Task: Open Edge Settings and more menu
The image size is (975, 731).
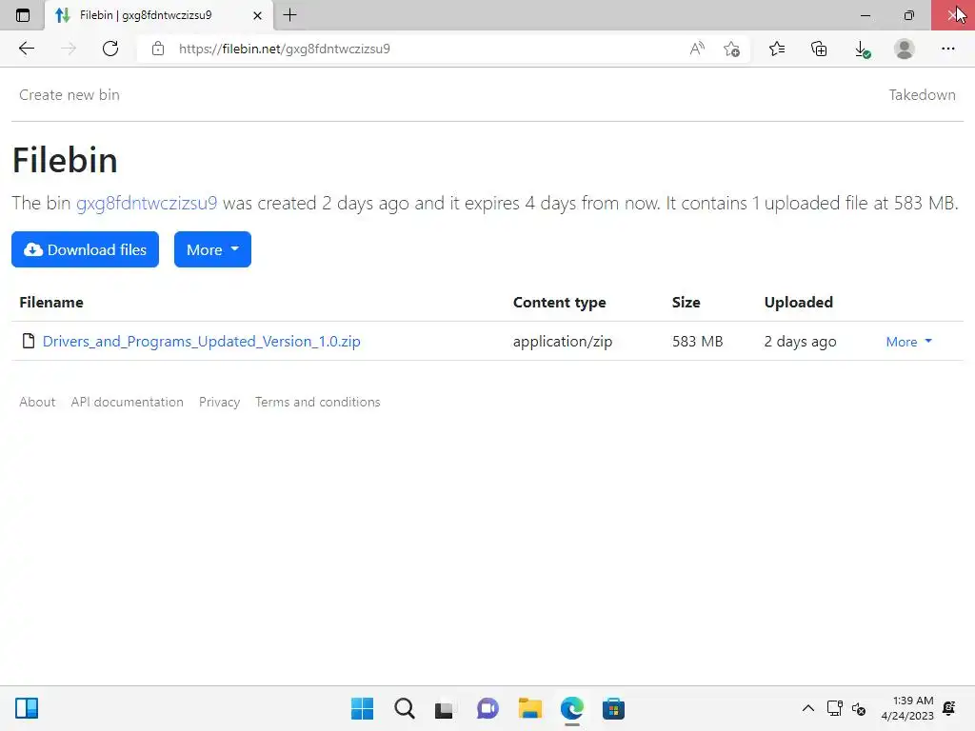Action: [x=947, y=49]
